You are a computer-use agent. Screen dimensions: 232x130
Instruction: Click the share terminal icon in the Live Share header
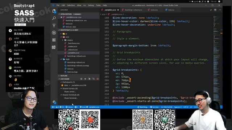[94, 79]
